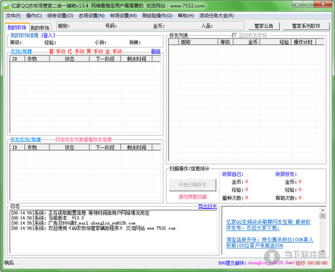Toggle the 监控好友农场 checkbox
The image size is (335, 272).
234,35
